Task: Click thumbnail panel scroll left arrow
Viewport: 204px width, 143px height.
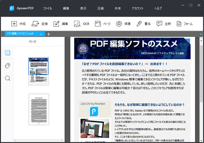Action: 15,141
